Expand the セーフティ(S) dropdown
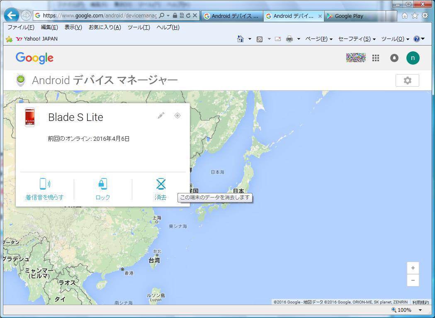Screen dimensions: 435x318 (x=357, y=39)
